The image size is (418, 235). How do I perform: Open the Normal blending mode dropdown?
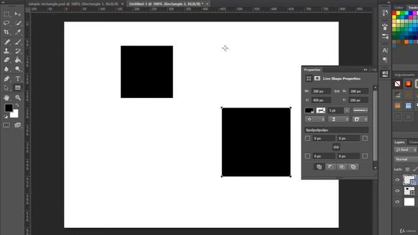click(x=406, y=159)
